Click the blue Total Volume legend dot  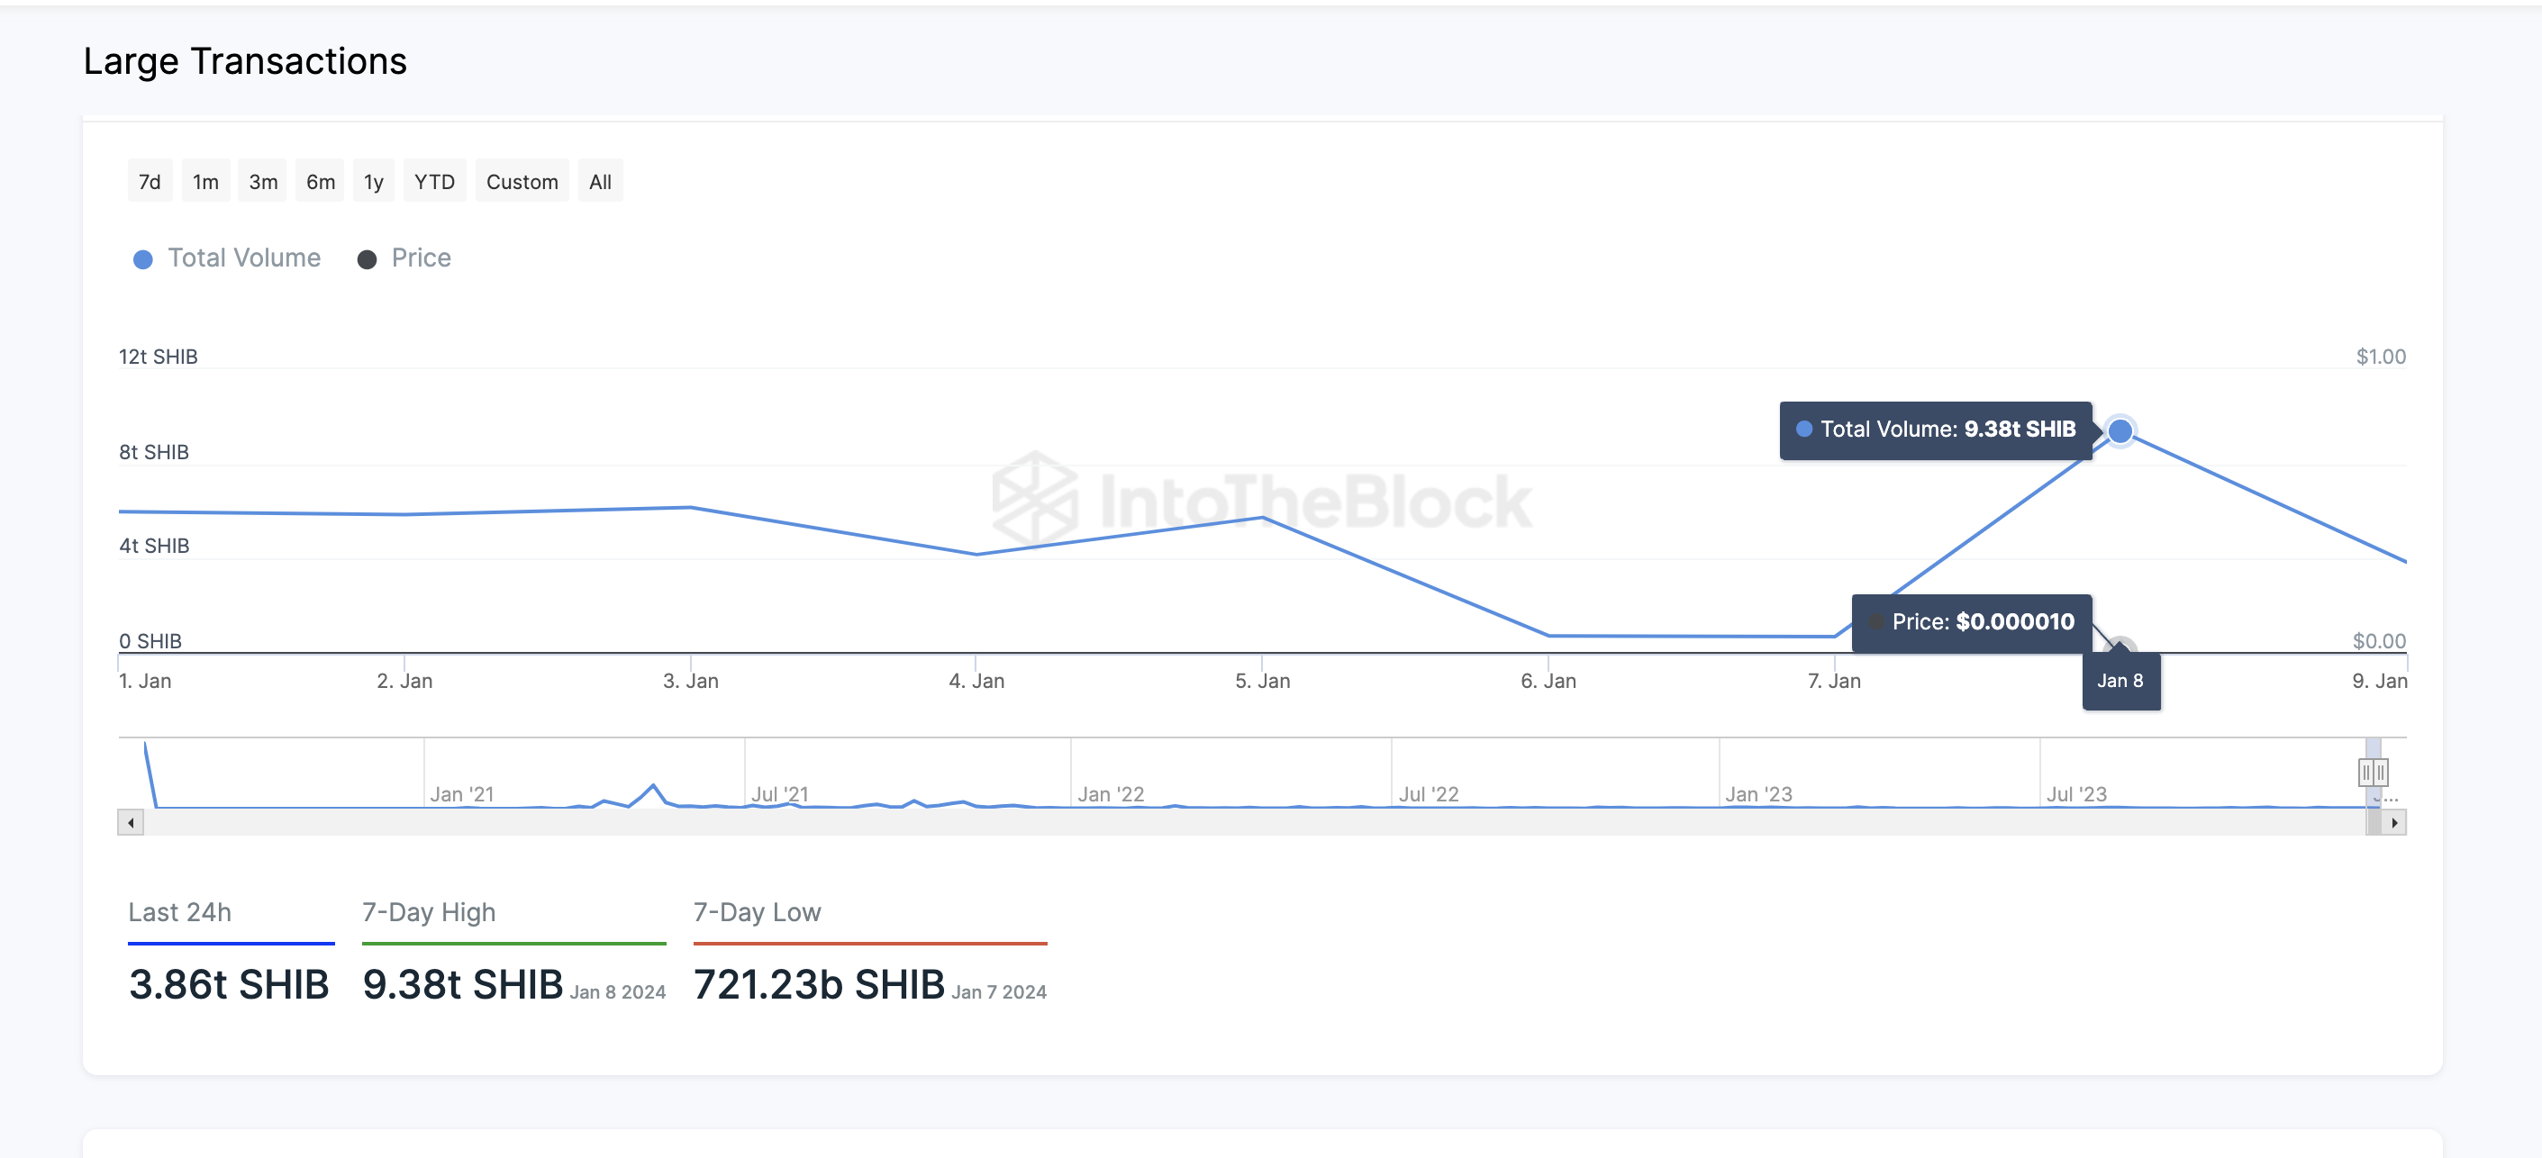click(x=143, y=259)
